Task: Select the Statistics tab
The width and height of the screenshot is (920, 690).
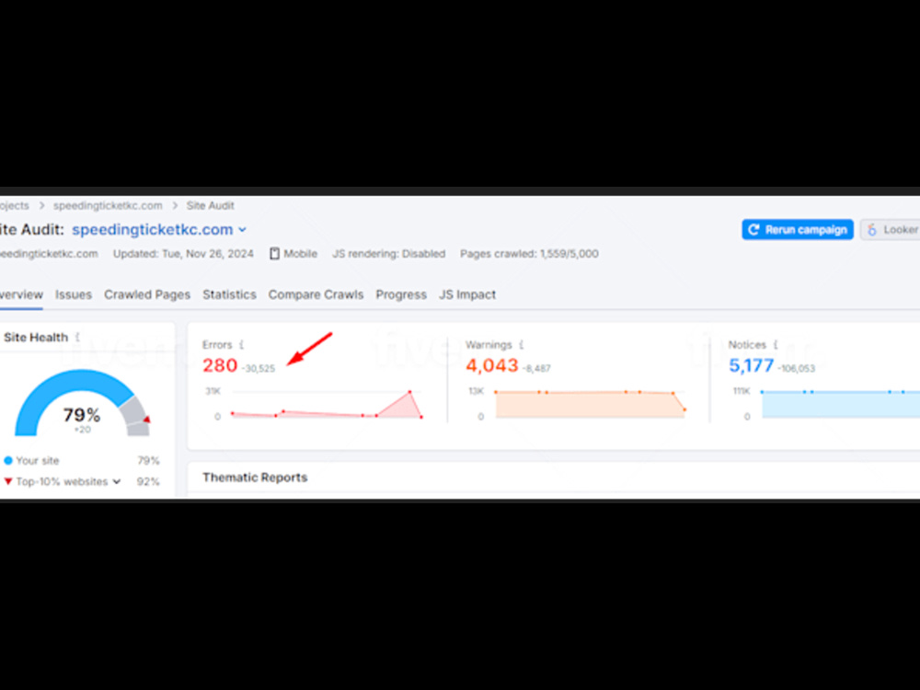Action: tap(229, 294)
